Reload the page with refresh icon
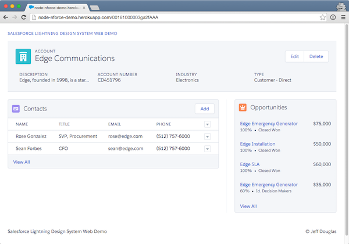This screenshot has width=349, height=244. [24, 17]
